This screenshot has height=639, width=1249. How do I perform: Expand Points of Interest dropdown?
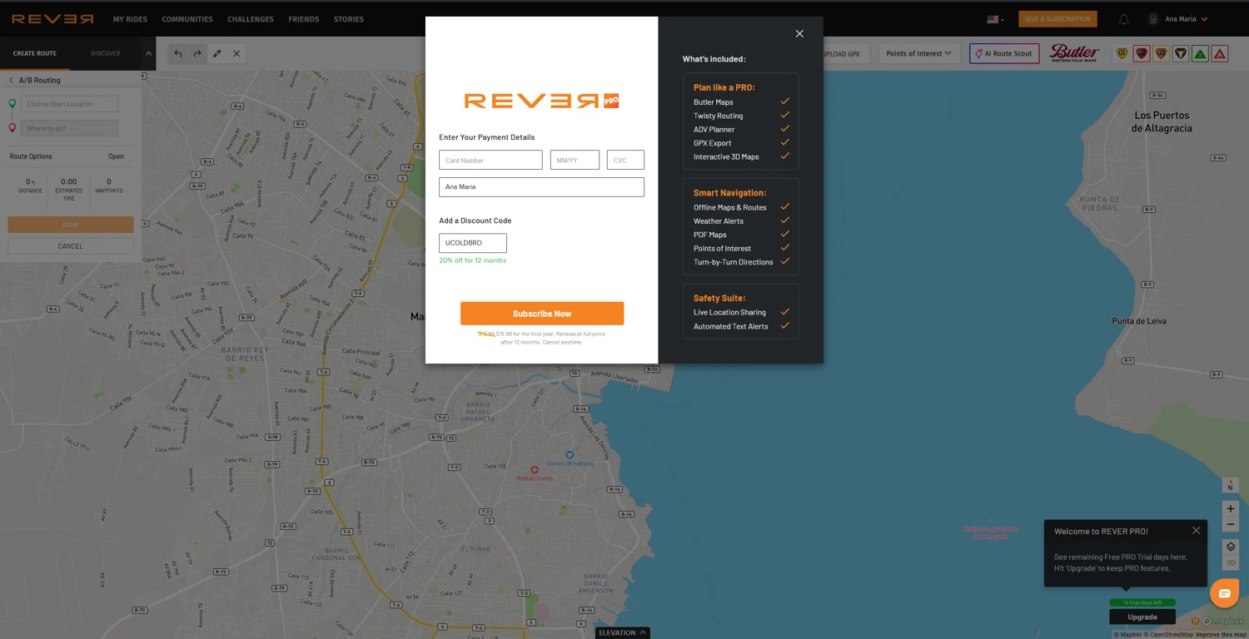click(x=918, y=53)
